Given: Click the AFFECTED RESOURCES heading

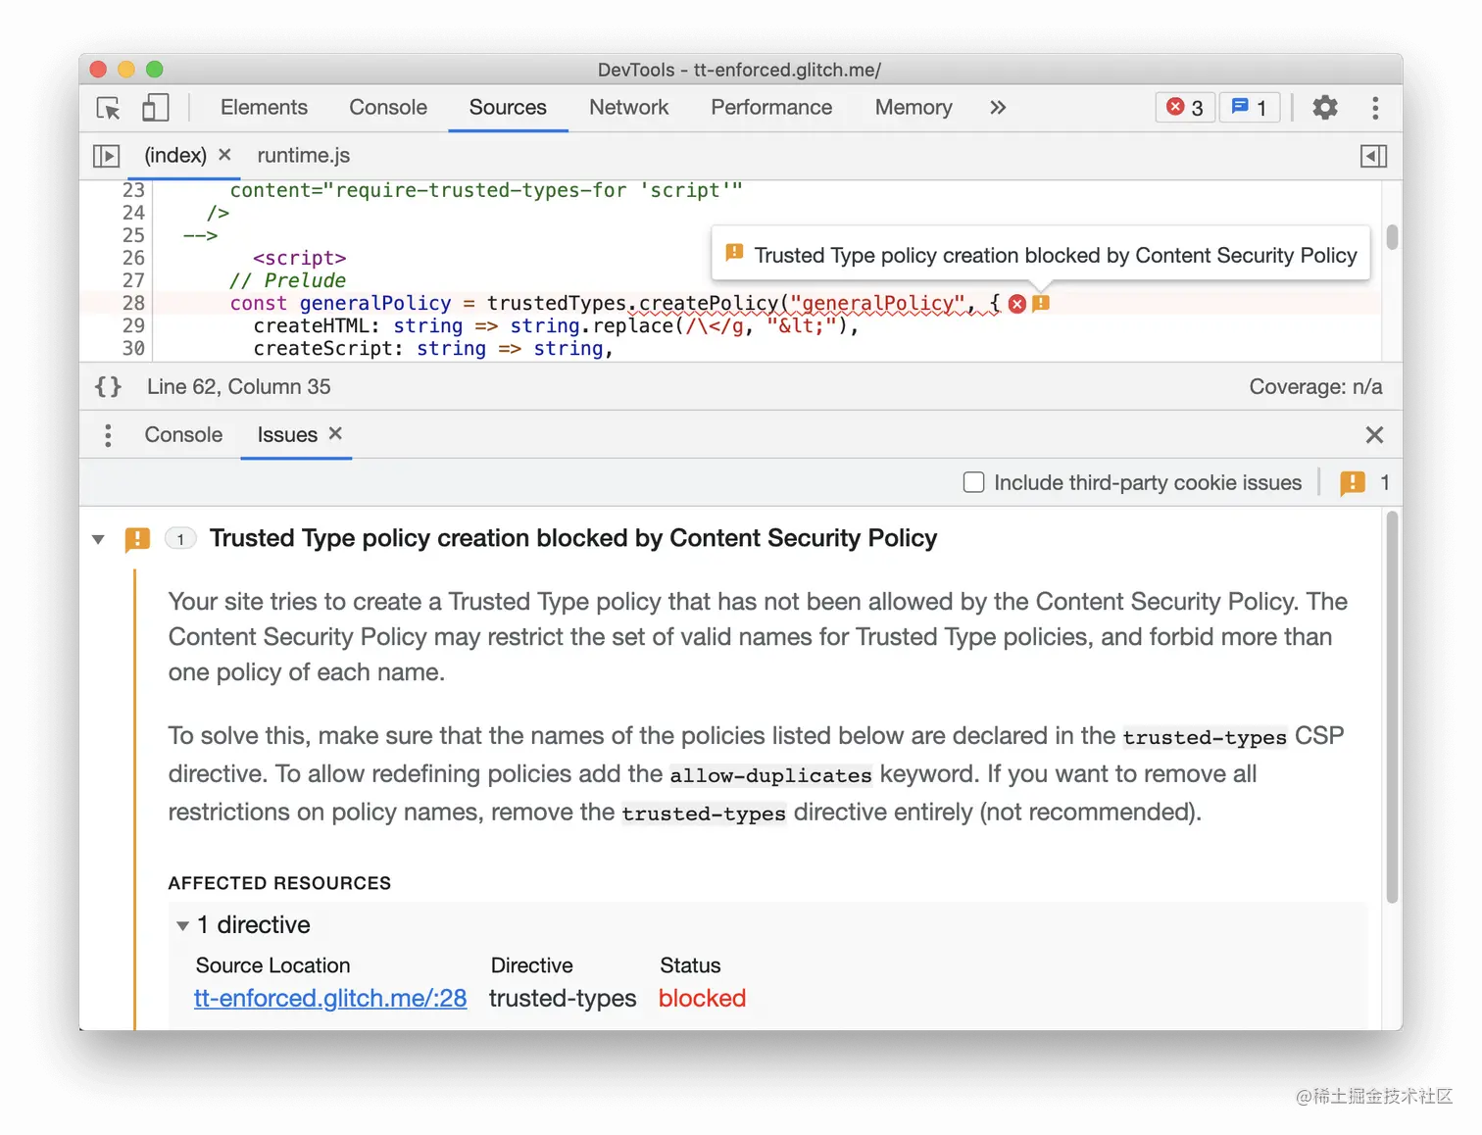Looking at the screenshot, I should tap(279, 883).
